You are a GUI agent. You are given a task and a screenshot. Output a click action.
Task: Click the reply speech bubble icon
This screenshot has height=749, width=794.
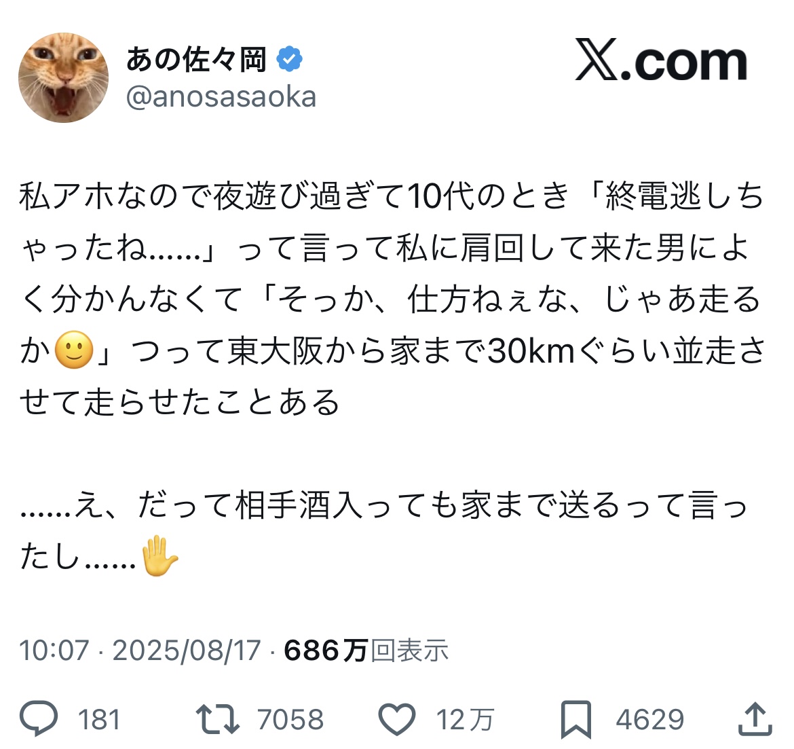(39, 718)
